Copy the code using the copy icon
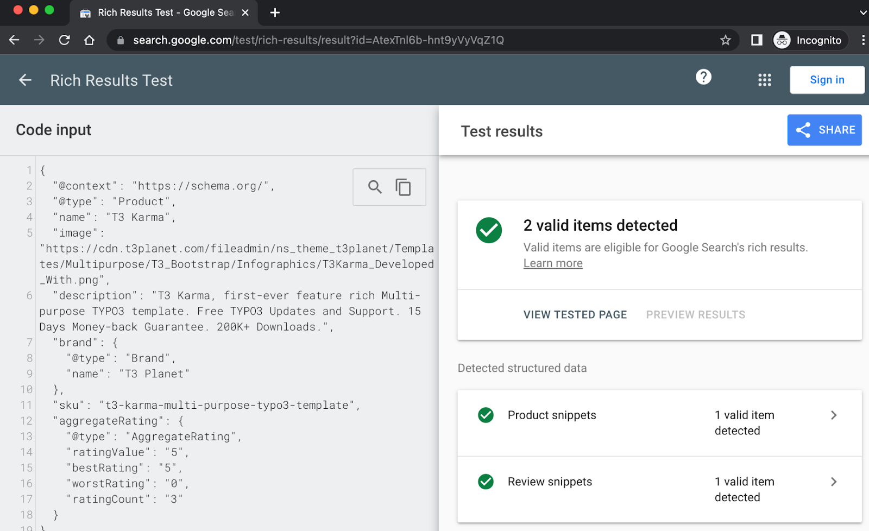The width and height of the screenshot is (869, 531). click(x=404, y=187)
